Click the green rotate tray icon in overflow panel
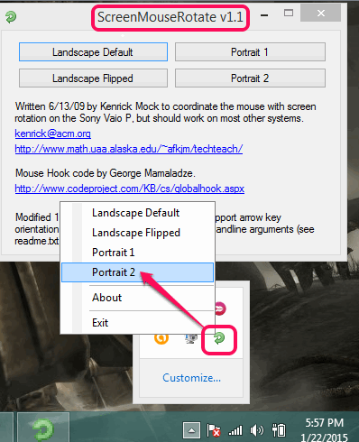The height and width of the screenshot is (442, 359). point(219,338)
